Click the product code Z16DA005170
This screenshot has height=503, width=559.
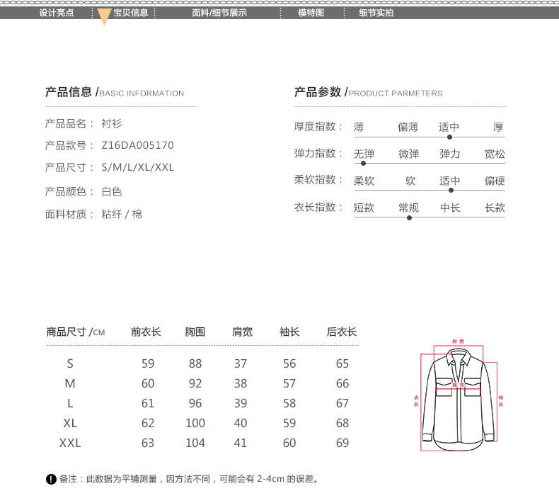[x=138, y=145]
